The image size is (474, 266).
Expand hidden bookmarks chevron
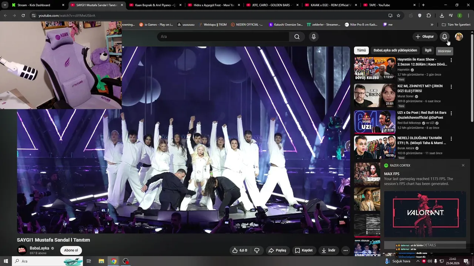(432, 25)
